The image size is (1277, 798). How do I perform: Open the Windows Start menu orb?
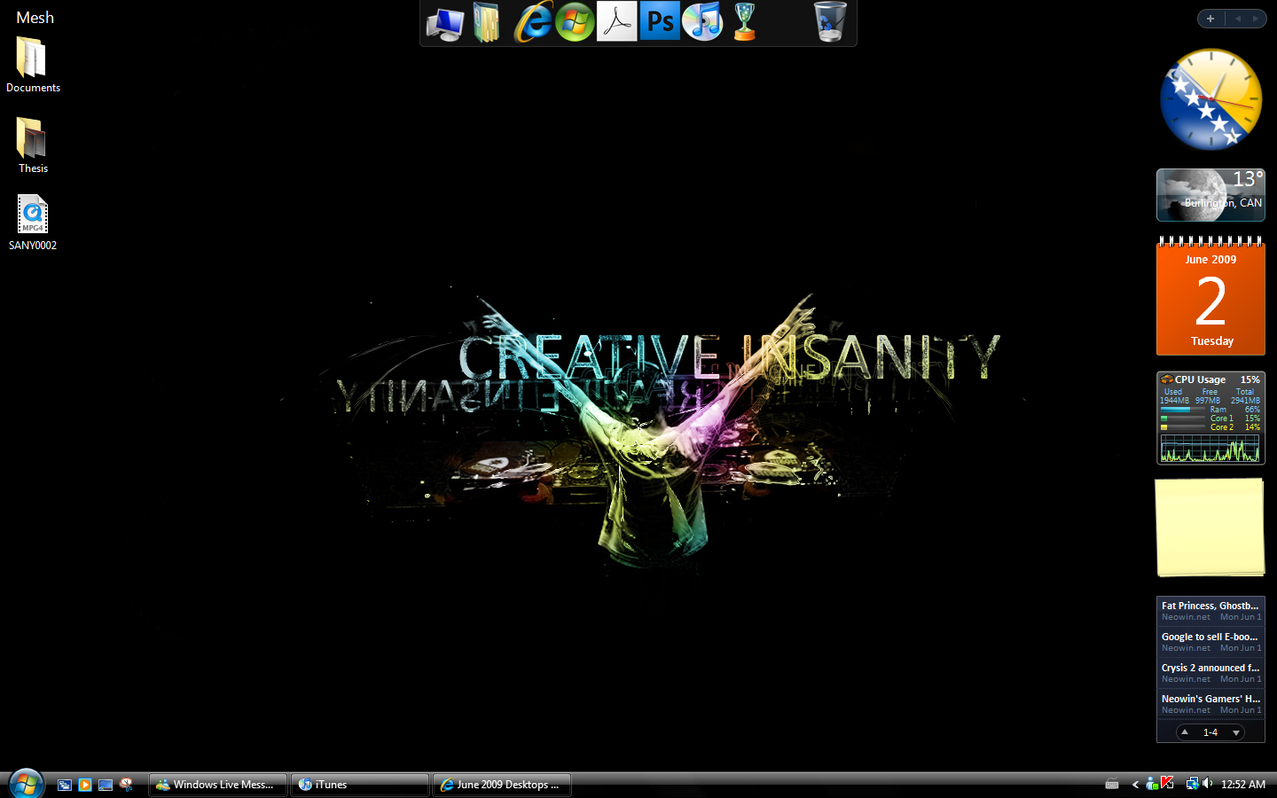[x=26, y=784]
